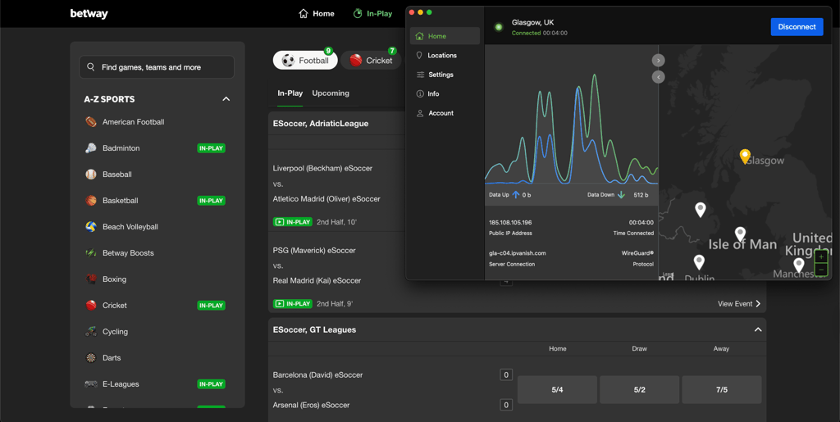Click the Data Down arrow icon
This screenshot has width=840, height=422.
point(622,195)
